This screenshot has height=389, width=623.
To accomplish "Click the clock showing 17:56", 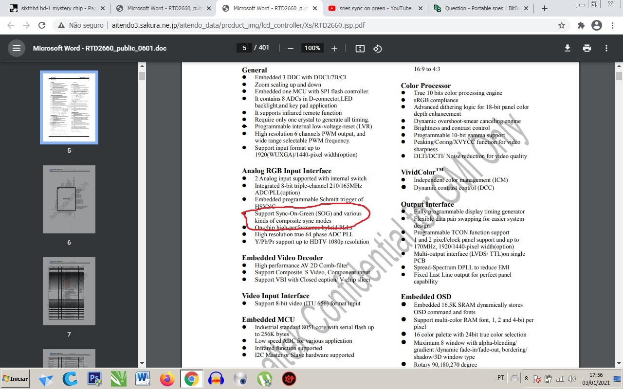I will point(596,375).
